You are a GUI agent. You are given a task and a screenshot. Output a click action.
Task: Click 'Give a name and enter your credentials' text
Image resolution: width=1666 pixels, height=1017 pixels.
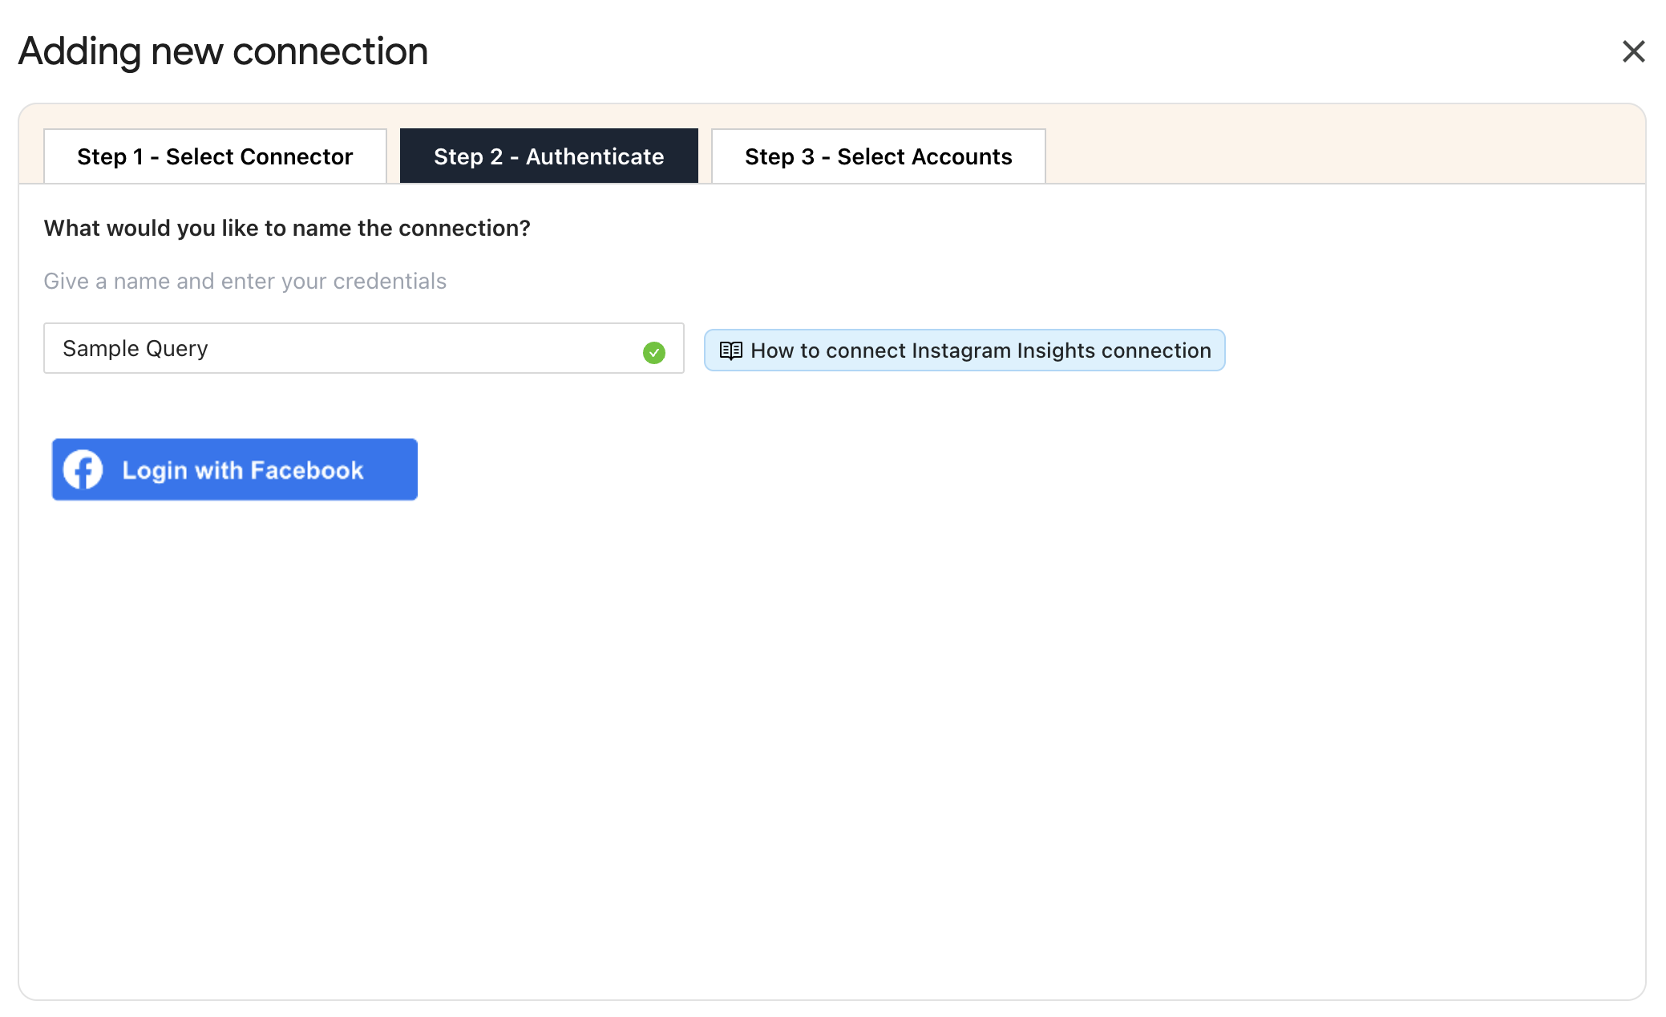point(245,282)
